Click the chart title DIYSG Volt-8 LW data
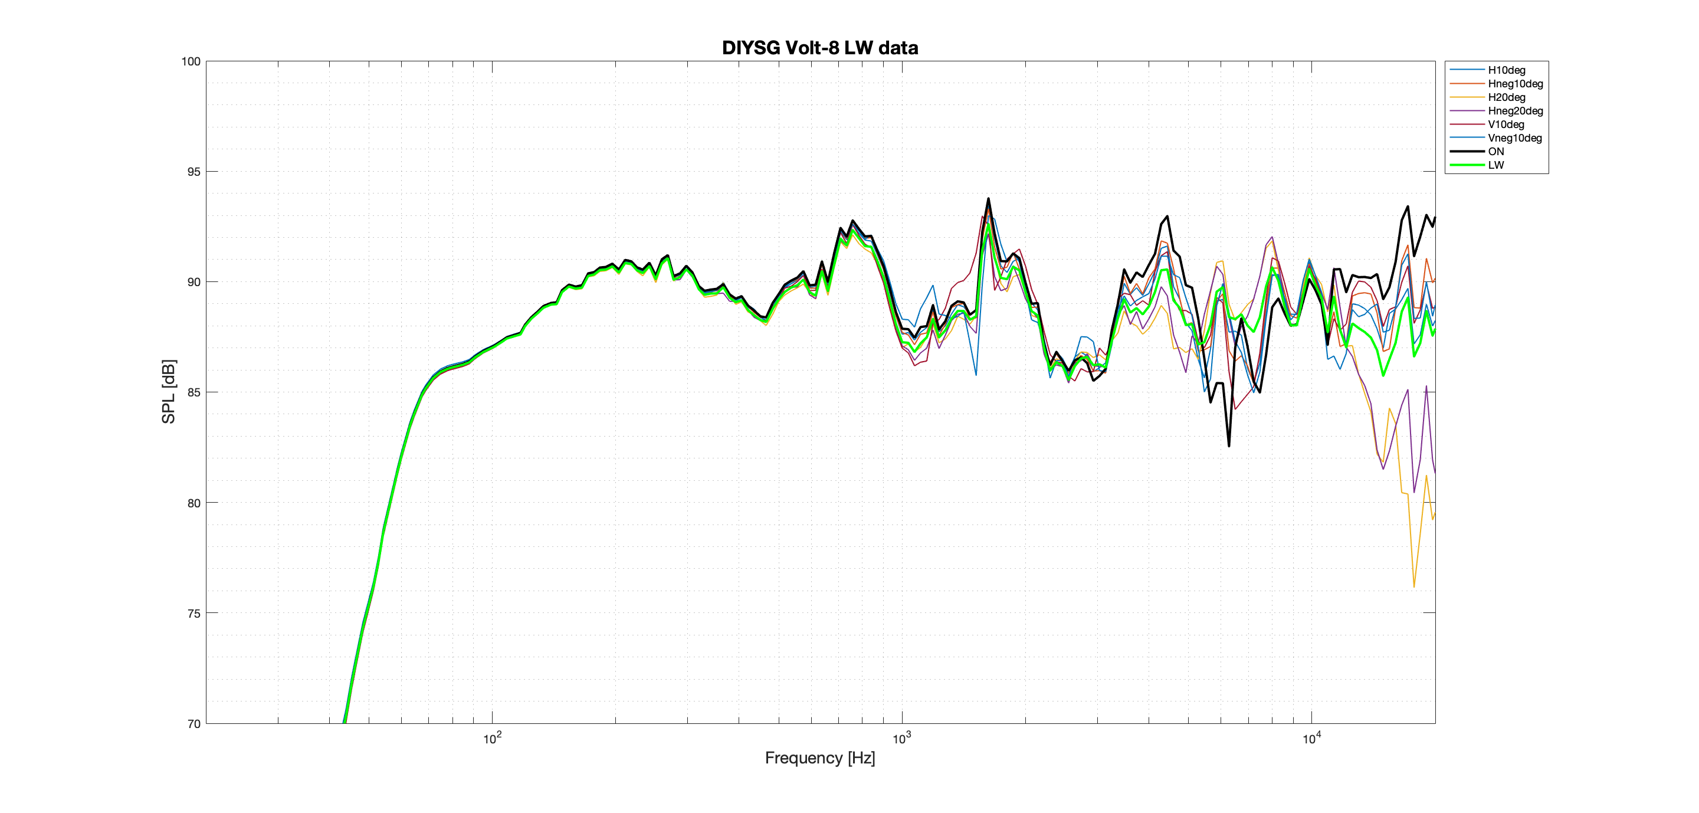The height and width of the screenshot is (813, 1699). coord(820,47)
